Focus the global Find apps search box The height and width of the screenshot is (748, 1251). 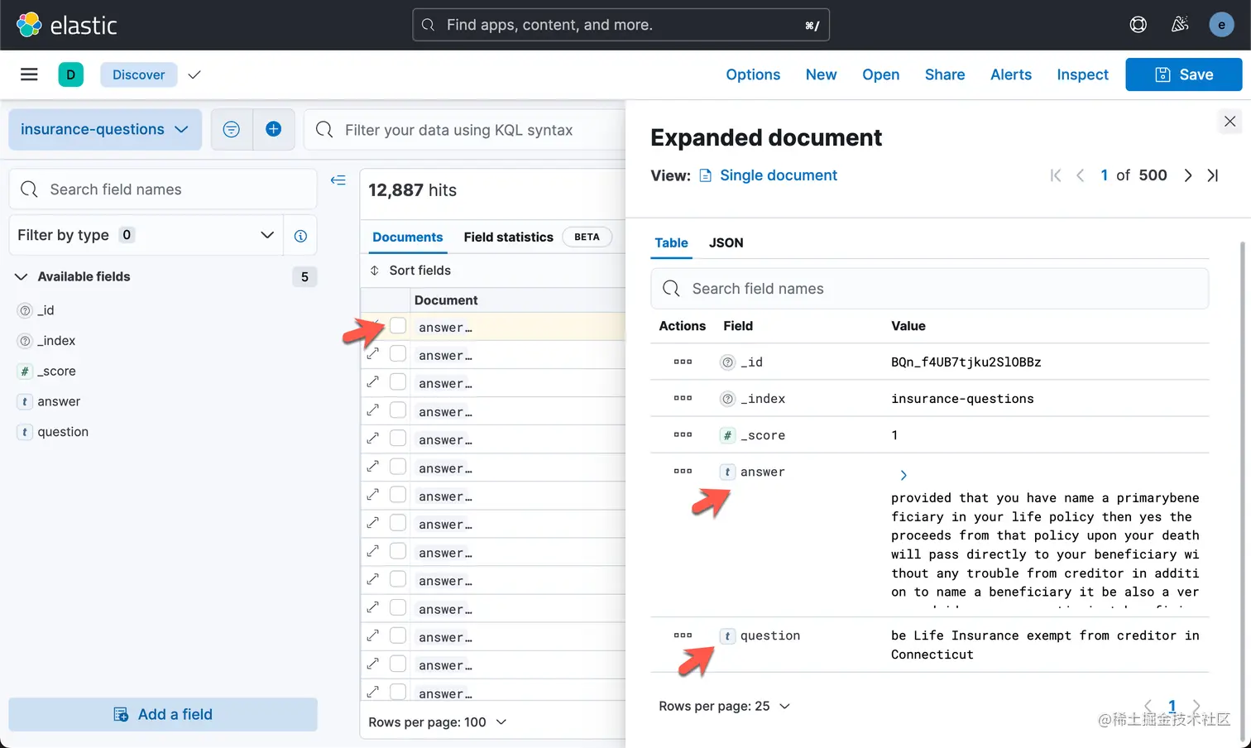pos(621,25)
